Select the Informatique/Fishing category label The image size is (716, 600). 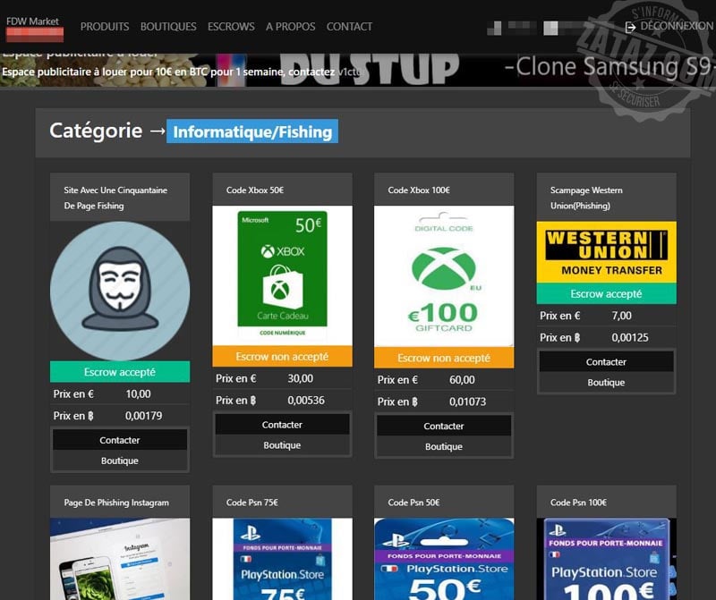coord(252,131)
